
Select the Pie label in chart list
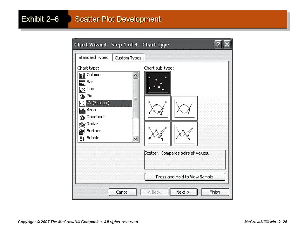pos(90,96)
